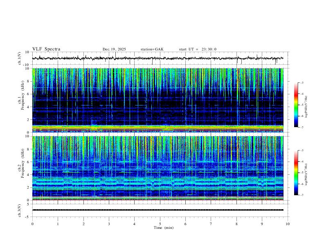Click the "-5" tick on ch.2 color bar
The image size is (324, 251).
coord(302,173)
